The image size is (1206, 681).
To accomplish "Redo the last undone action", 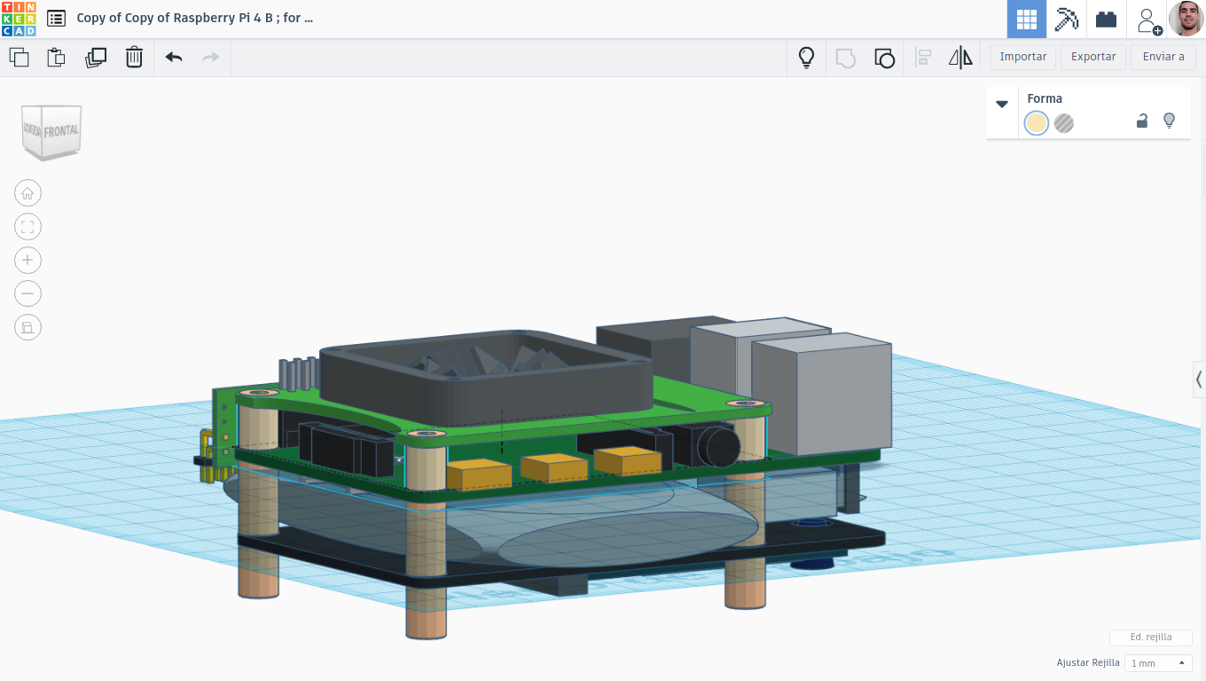I will pos(211,58).
